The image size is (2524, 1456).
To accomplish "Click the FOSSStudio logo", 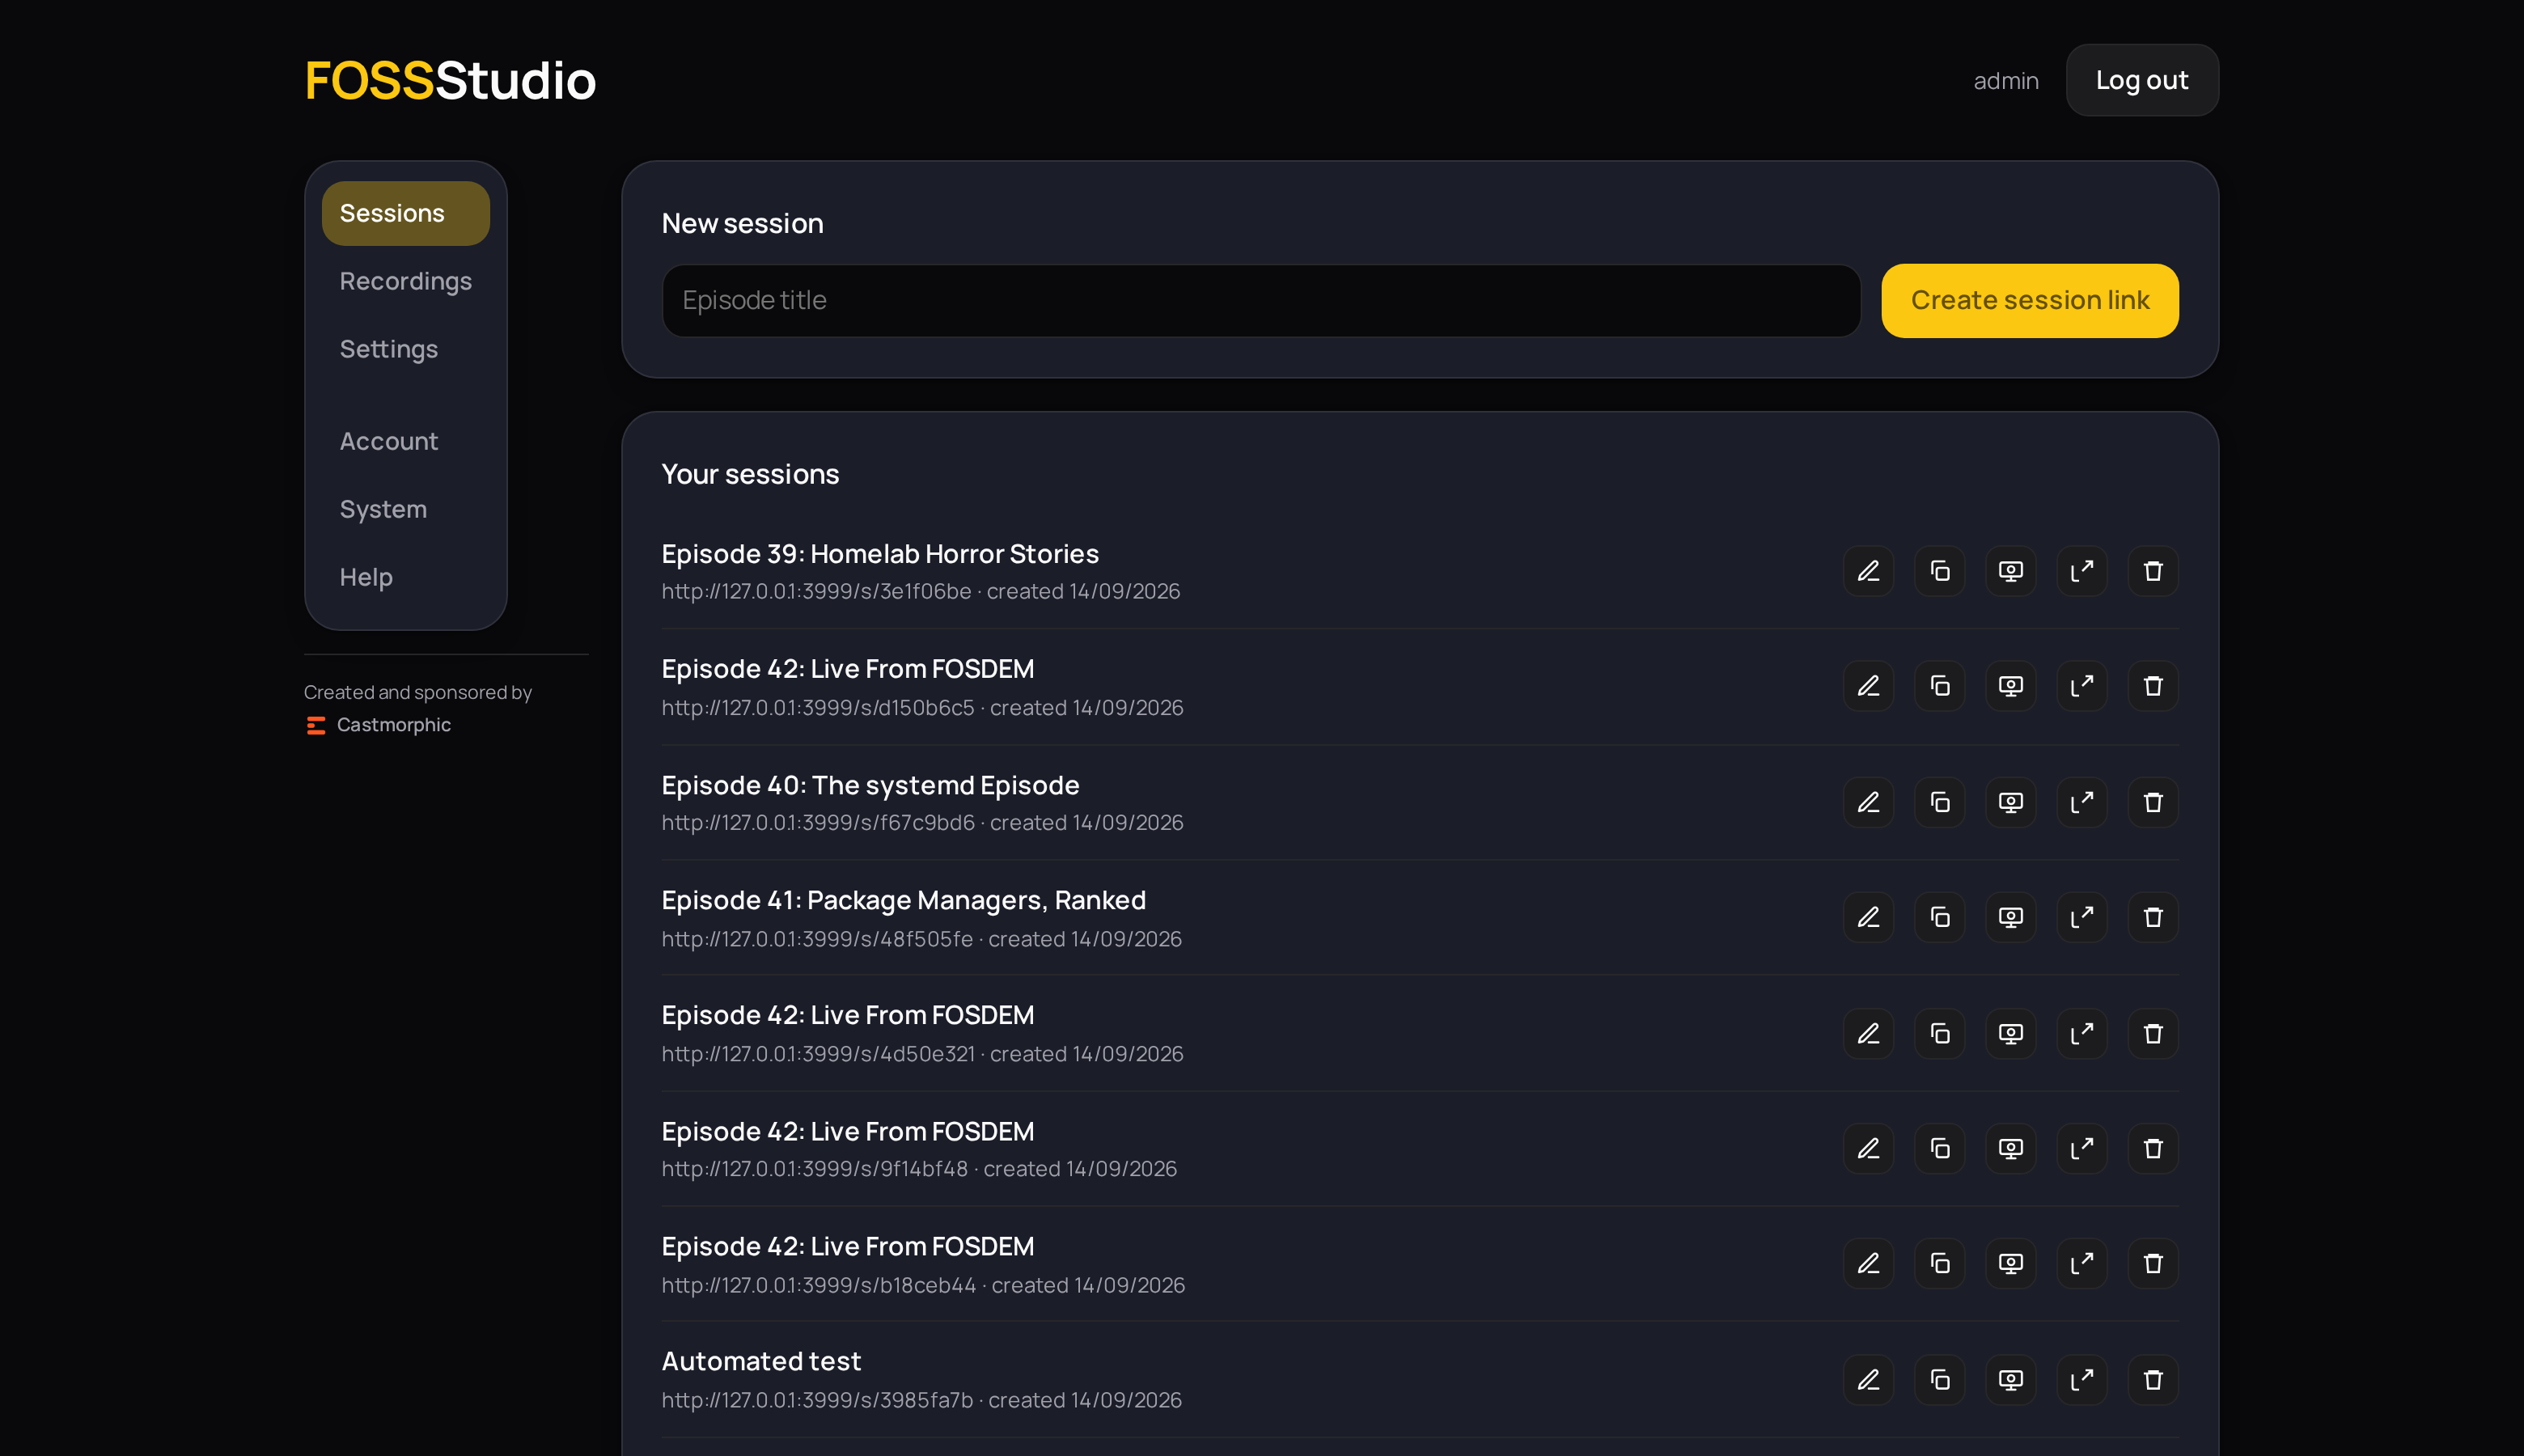I will [x=450, y=80].
